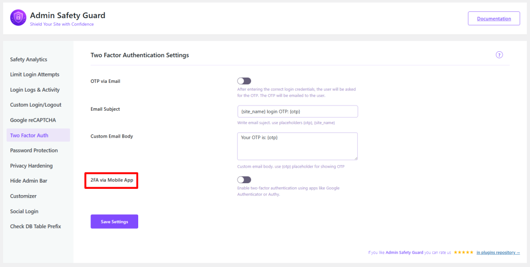Click the help question mark icon
The width and height of the screenshot is (530, 267).
(x=499, y=55)
